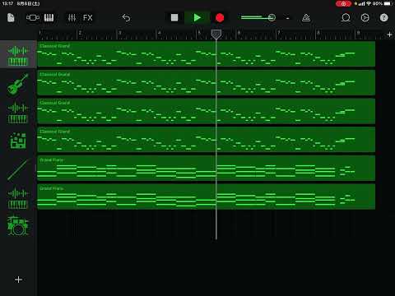This screenshot has height=296, width=395.
Task: Toggle the FX panel
Action: pos(88,18)
